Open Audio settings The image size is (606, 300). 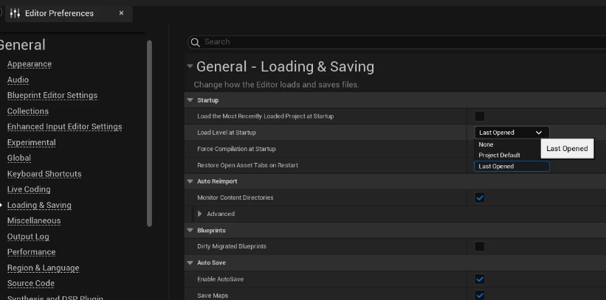click(18, 80)
